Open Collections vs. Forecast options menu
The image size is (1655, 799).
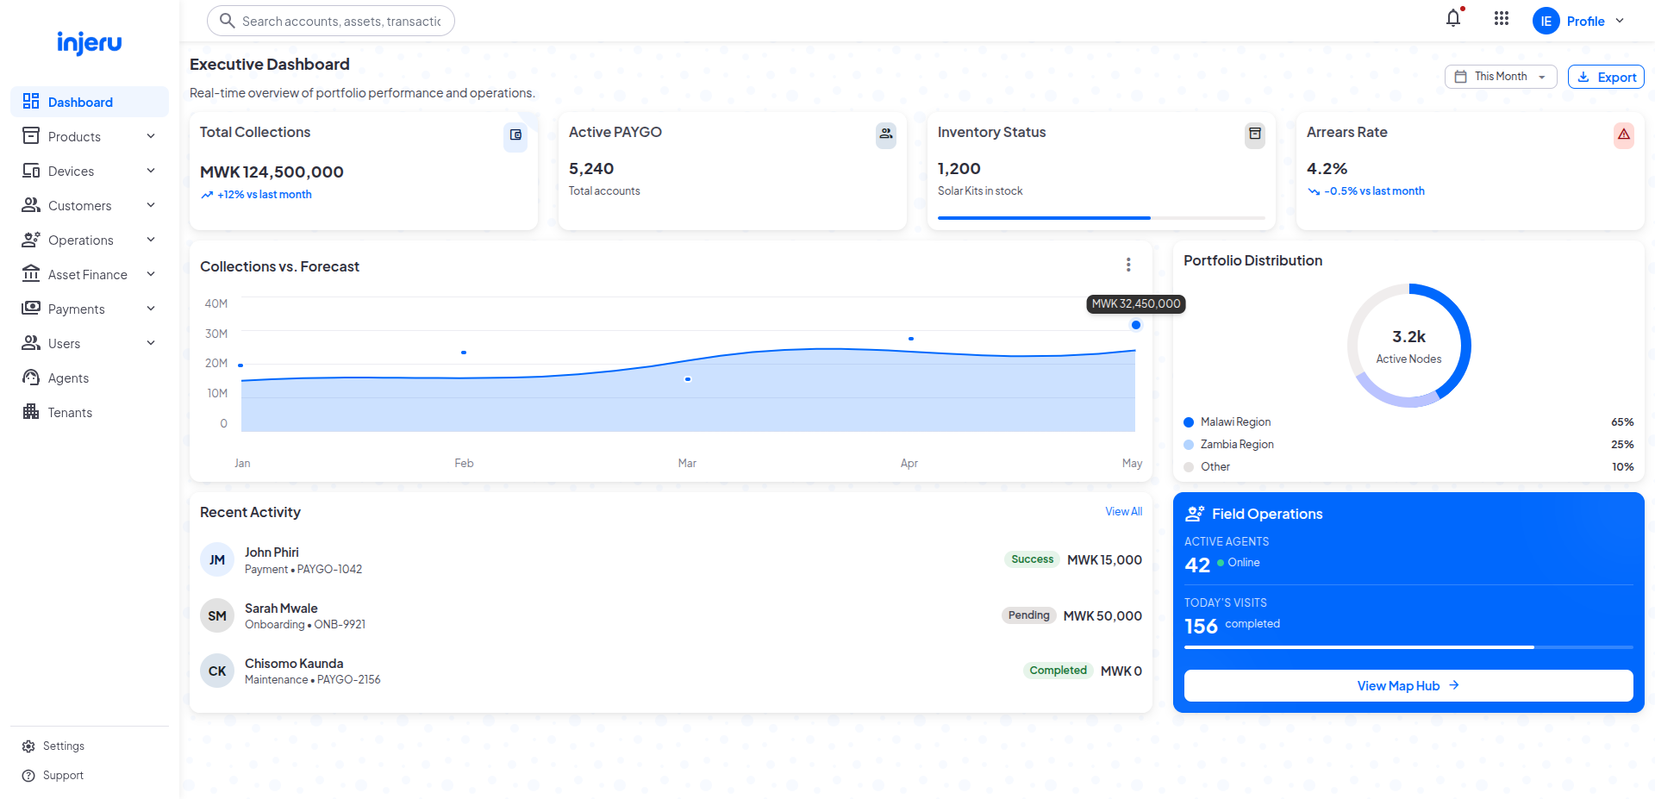click(1128, 265)
